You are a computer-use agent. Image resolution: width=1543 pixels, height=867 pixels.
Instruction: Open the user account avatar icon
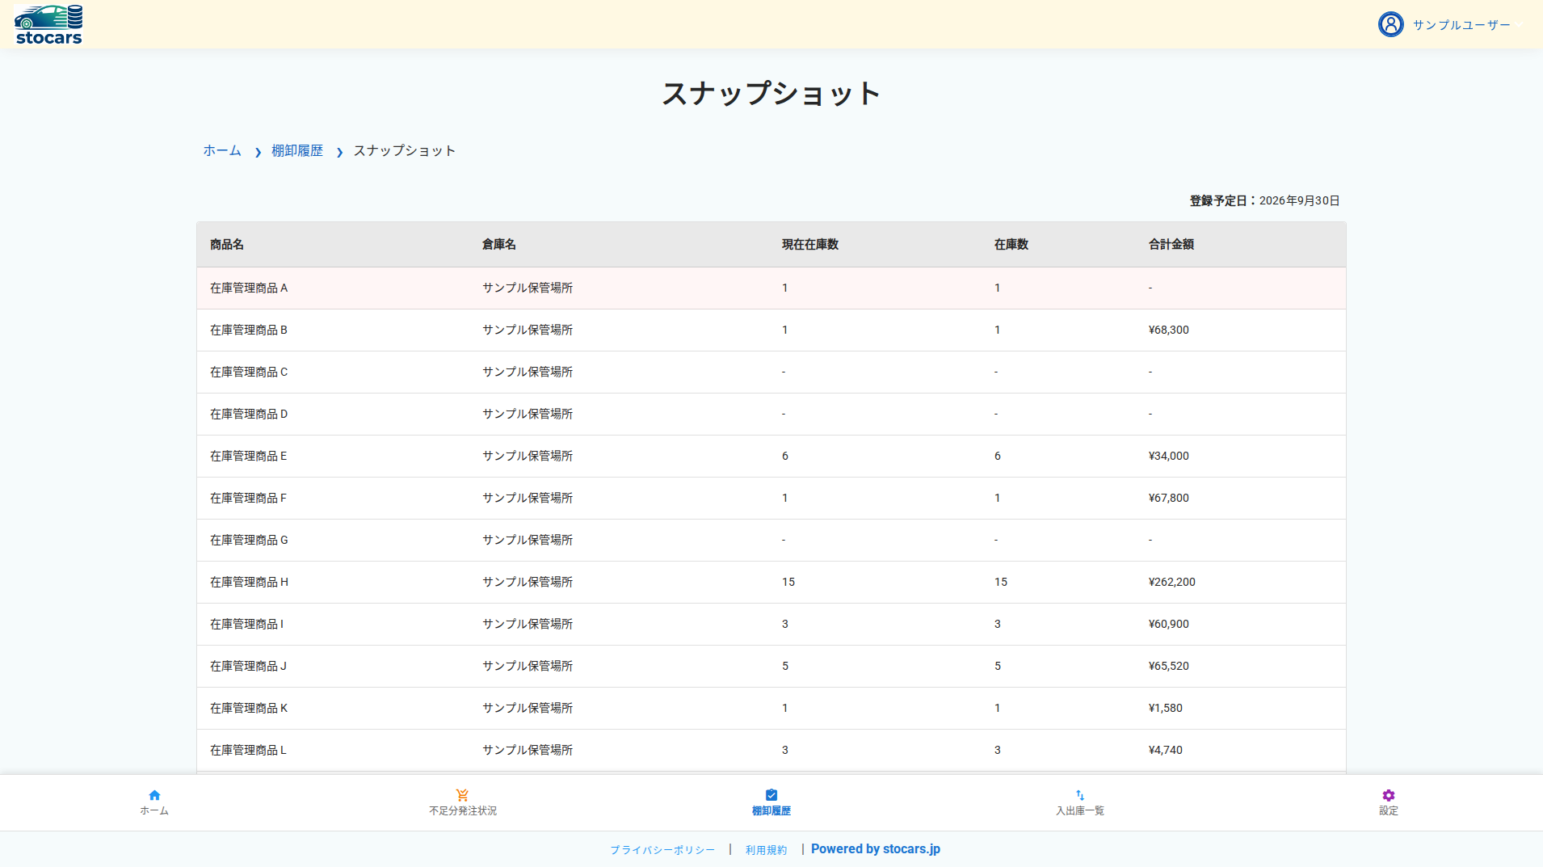pos(1390,24)
